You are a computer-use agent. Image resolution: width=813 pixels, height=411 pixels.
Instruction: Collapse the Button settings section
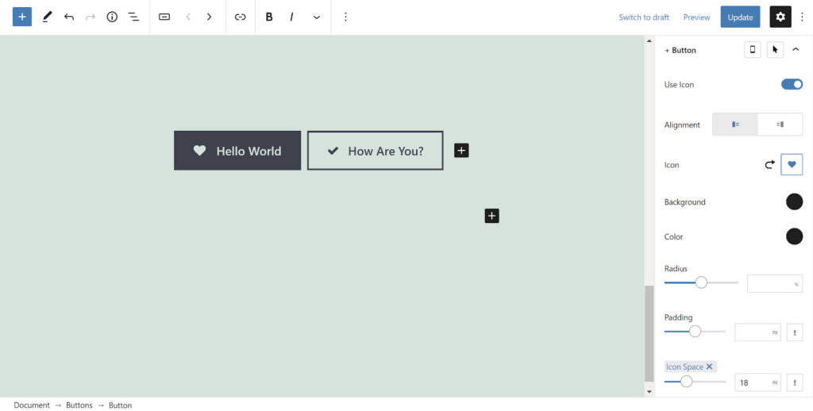tap(796, 50)
